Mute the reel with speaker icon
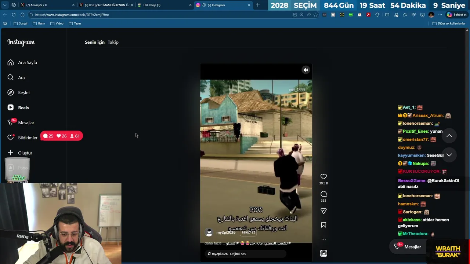Viewport: 470px width, 264px height. 305,70
